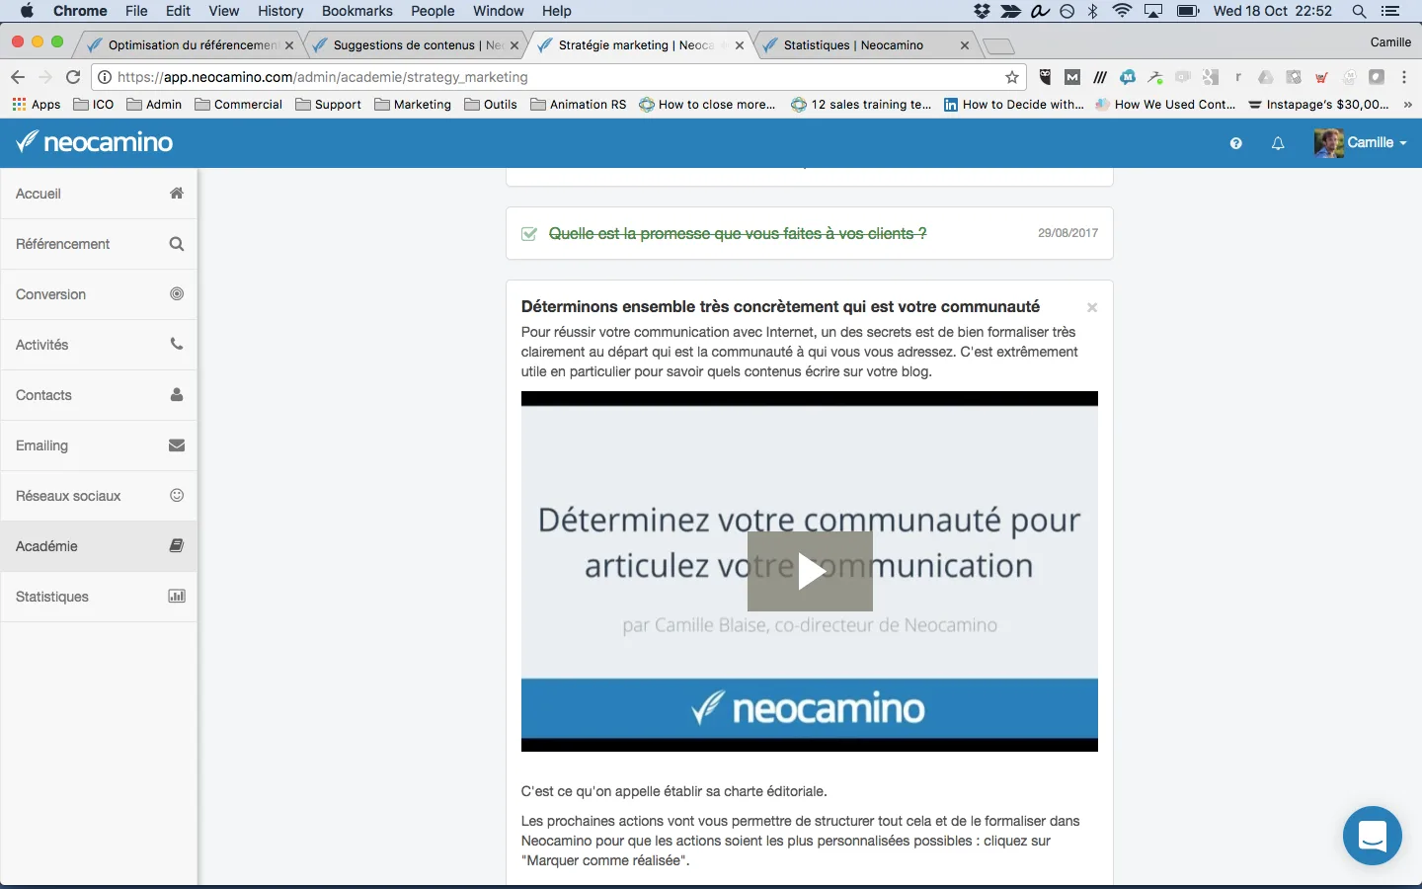Click site information icon in address bar
Screen dimensions: 1422x889
(x=105, y=77)
